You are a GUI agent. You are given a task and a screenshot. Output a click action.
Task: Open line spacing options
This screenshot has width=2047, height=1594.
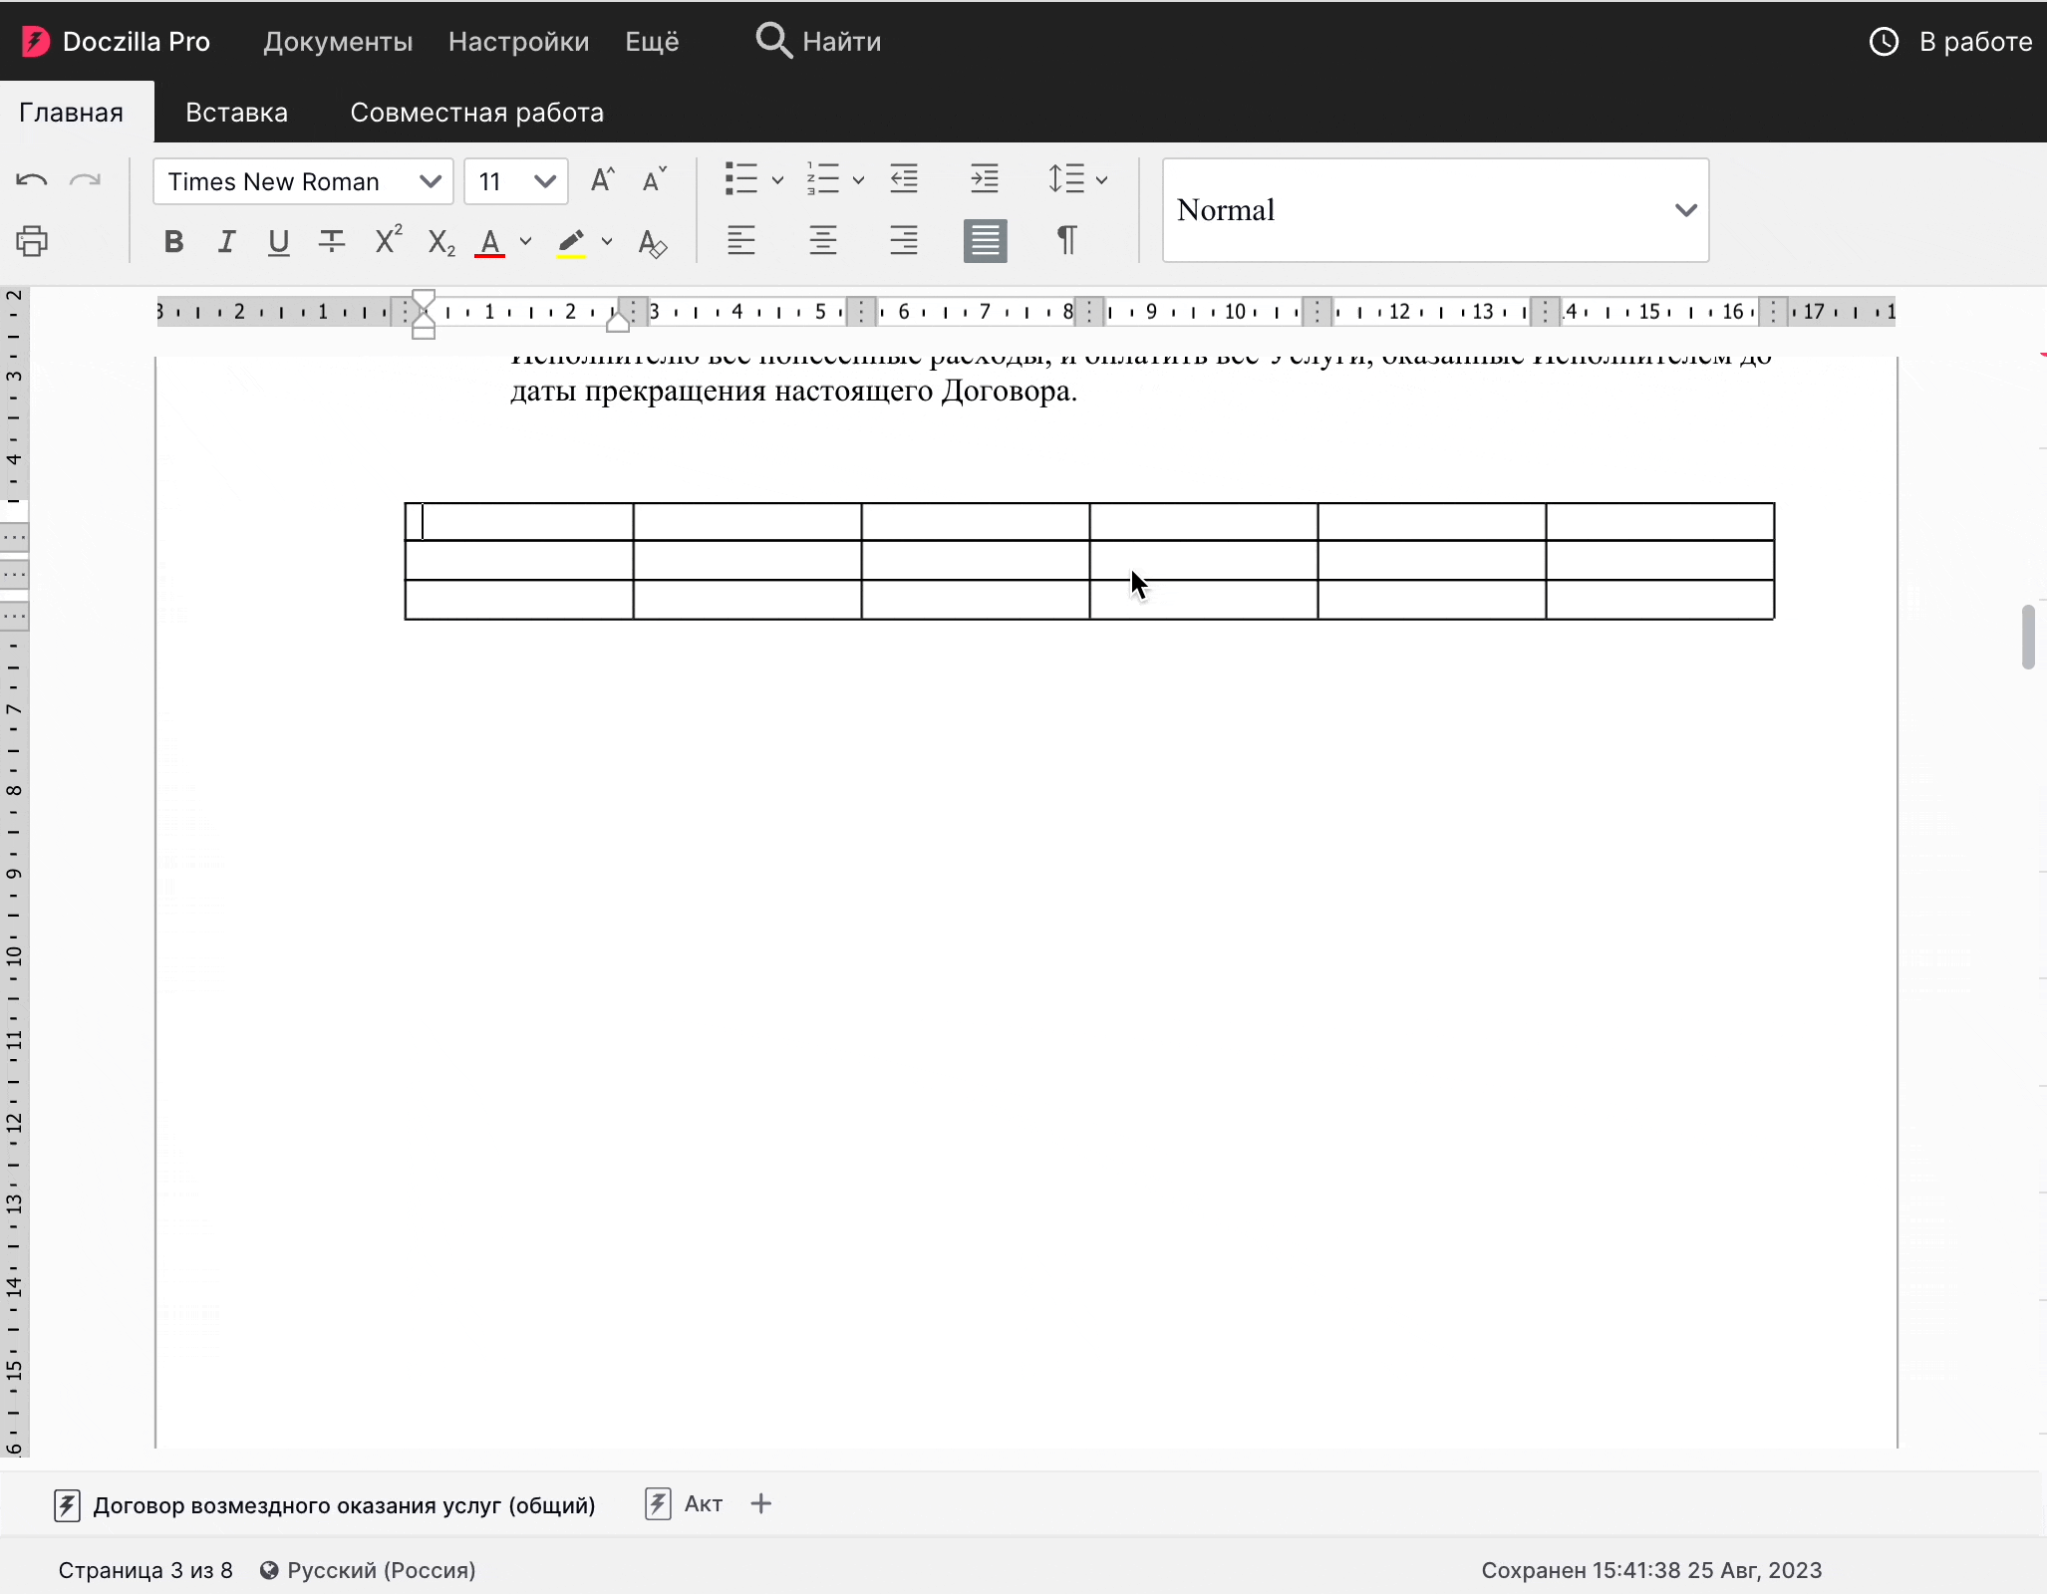pos(1066,179)
